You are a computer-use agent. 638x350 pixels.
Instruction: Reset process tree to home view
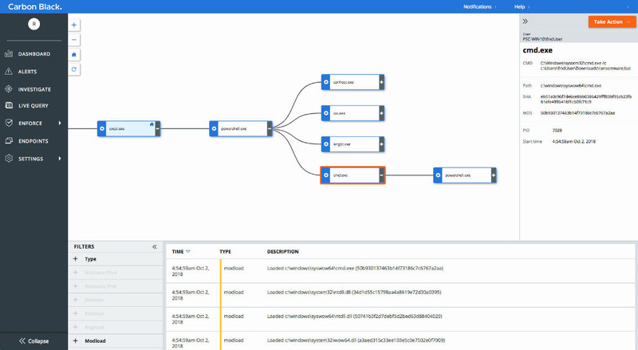pos(74,55)
